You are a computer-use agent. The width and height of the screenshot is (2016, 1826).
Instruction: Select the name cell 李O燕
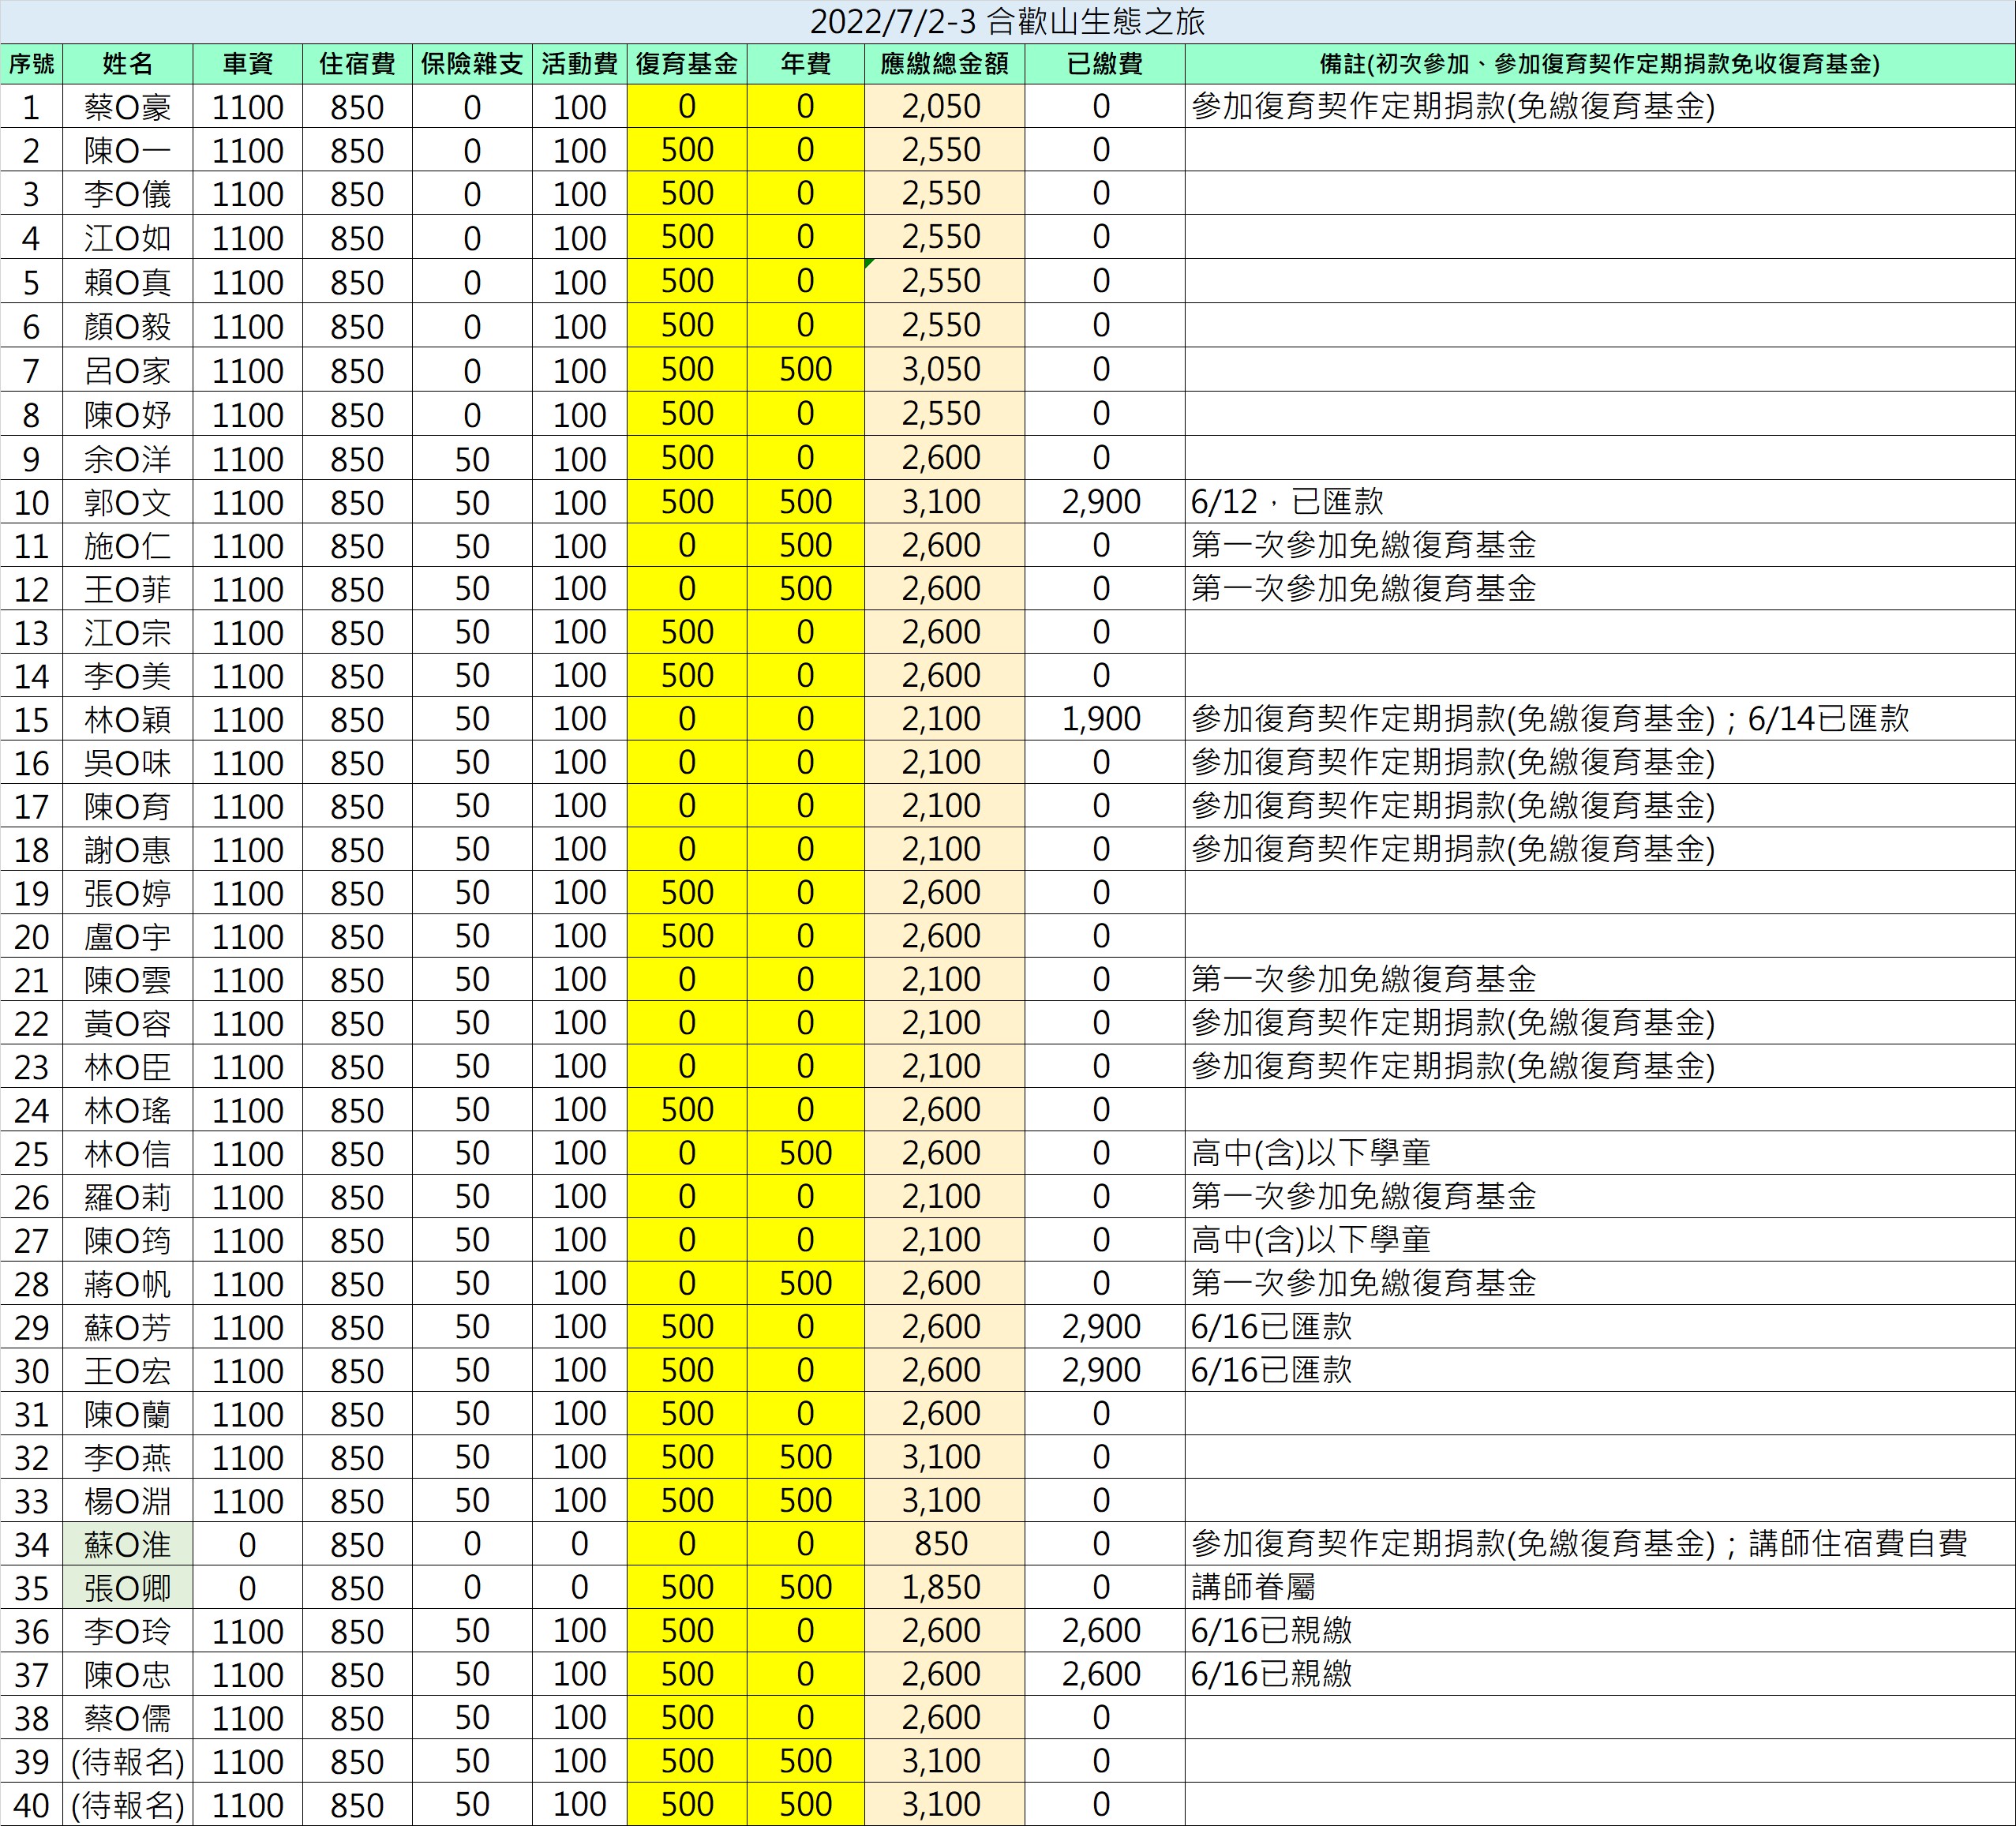click(128, 1457)
